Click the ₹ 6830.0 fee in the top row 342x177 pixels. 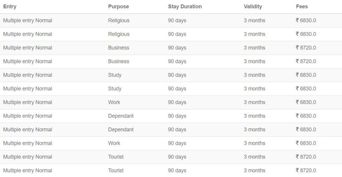306,20
